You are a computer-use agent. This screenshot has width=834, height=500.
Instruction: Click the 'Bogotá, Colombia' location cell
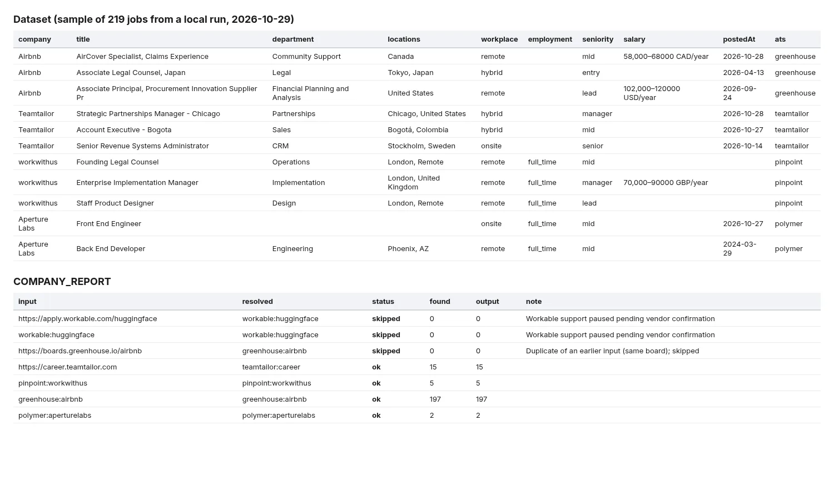point(418,130)
